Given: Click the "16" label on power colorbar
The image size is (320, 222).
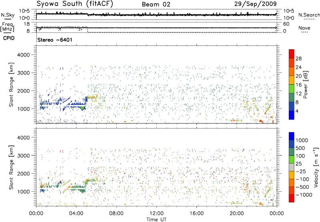Looking at the screenshot, I should [x=298, y=85].
